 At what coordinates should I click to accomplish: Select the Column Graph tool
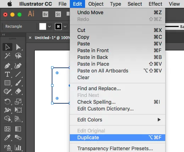[x=18, y=148]
